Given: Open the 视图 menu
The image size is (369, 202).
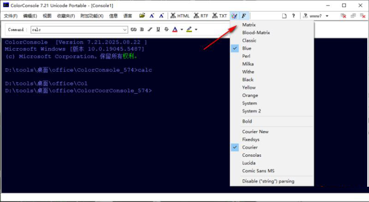Looking at the screenshot, I should point(47,16).
